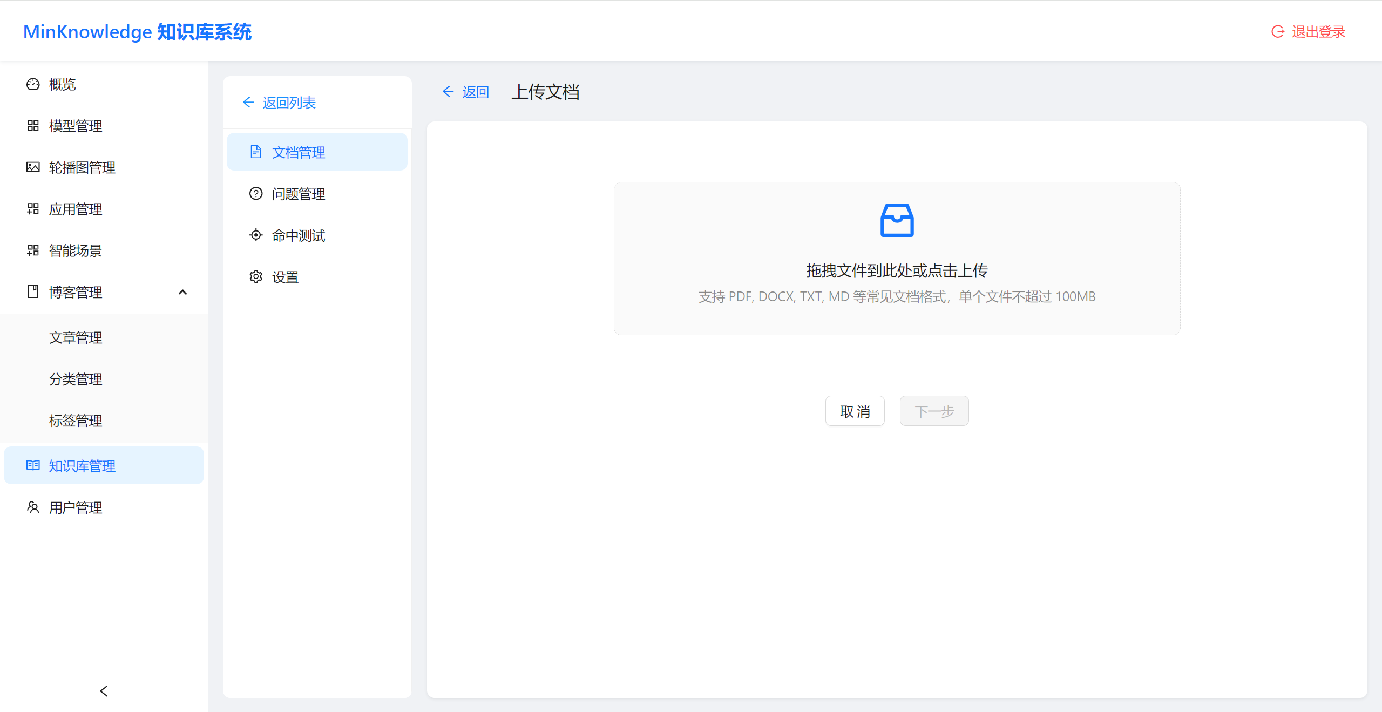Select 标签管理 in the blog menu

pos(75,421)
